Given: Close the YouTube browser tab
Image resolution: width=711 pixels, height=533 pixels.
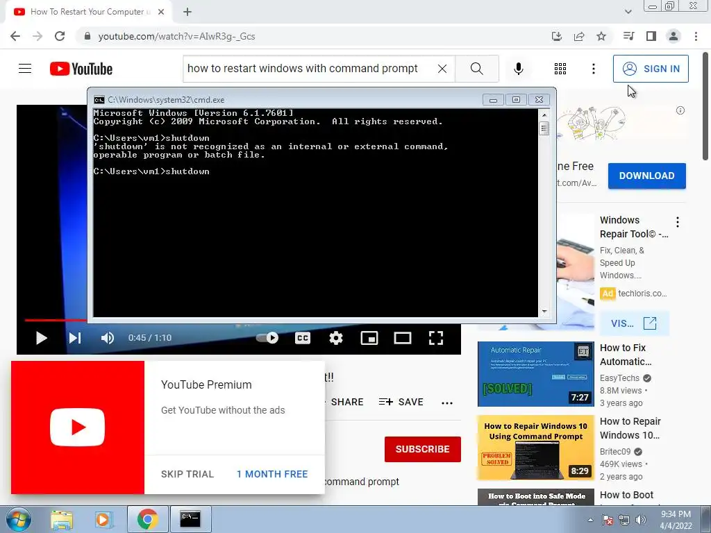Looking at the screenshot, I should click(161, 12).
